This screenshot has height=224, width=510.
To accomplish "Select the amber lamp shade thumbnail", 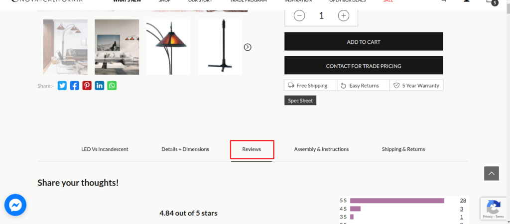I will [168, 47].
